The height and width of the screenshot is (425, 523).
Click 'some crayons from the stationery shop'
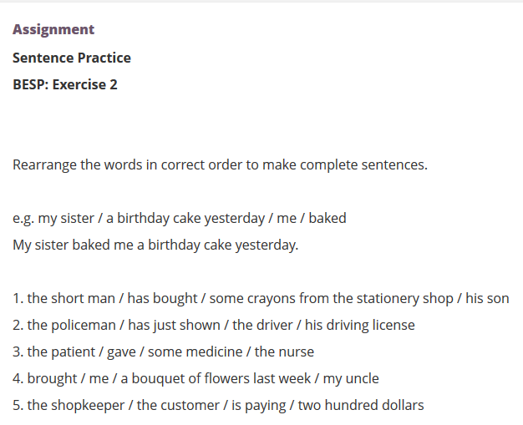pos(331,299)
